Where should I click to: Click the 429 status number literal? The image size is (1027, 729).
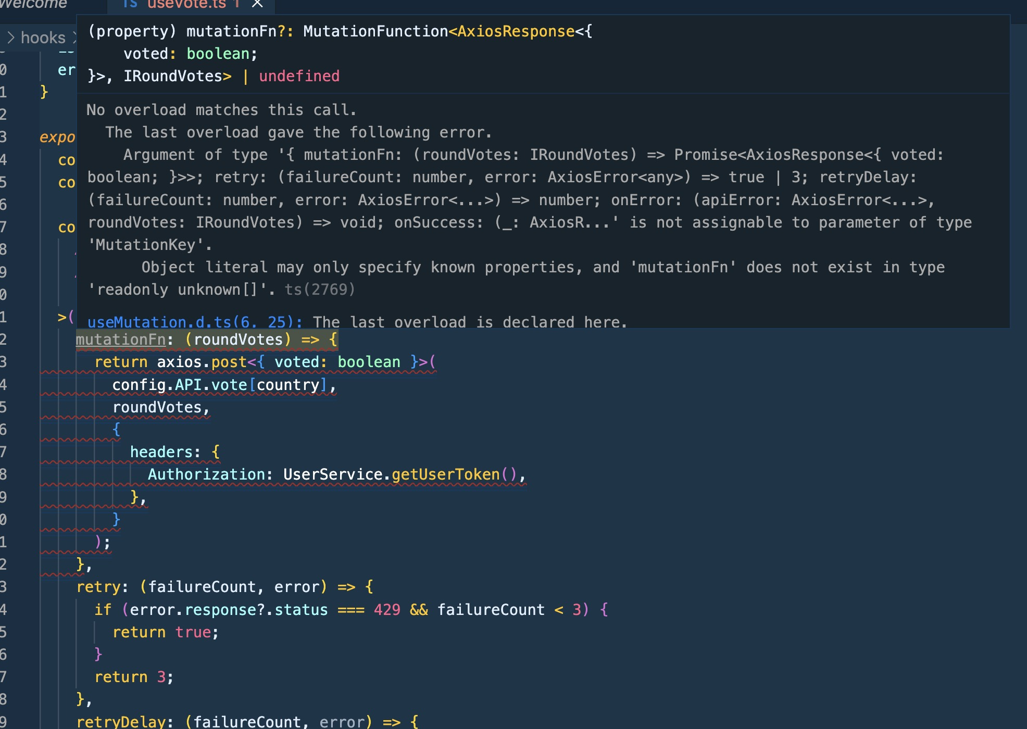point(387,610)
